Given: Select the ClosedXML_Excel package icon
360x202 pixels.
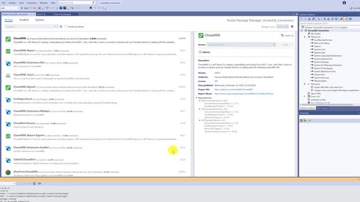Looking at the screenshot, I should point(8,76).
